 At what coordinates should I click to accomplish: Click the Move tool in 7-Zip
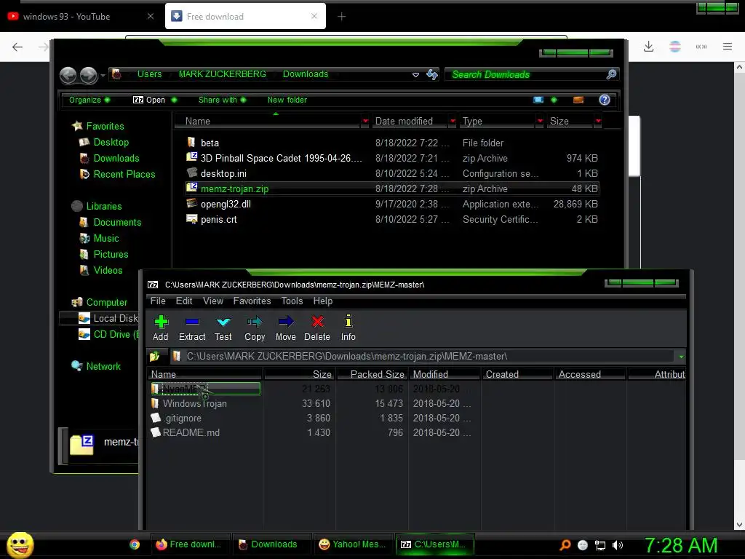tap(285, 328)
